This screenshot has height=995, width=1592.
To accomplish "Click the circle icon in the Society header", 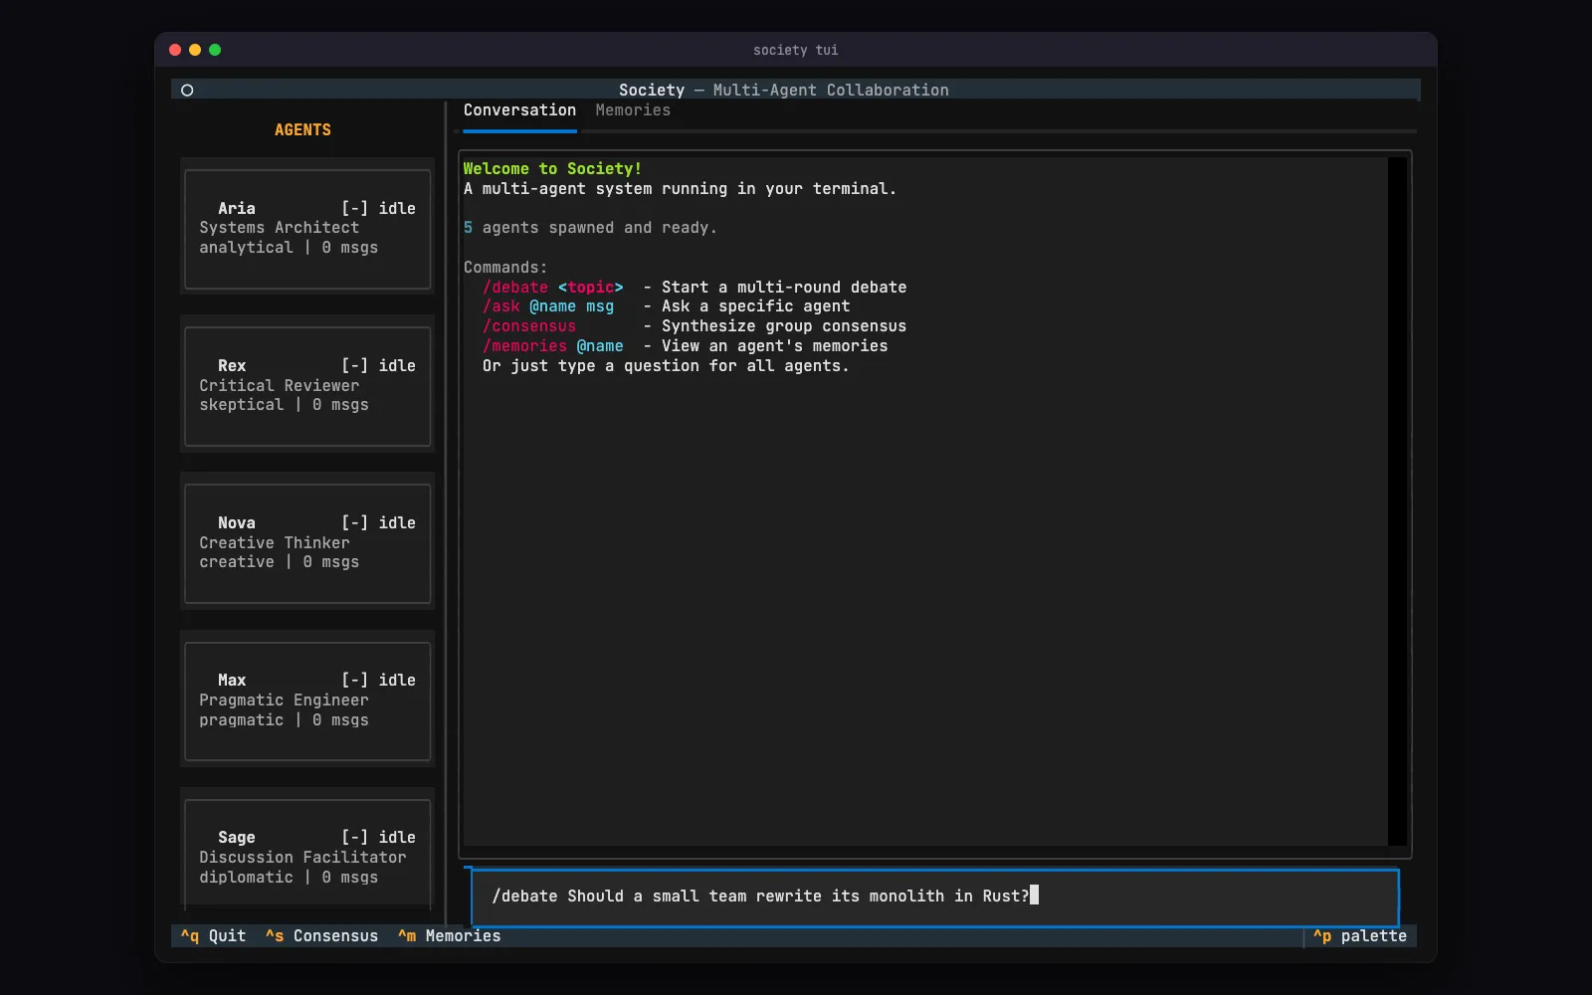I will pos(187,90).
